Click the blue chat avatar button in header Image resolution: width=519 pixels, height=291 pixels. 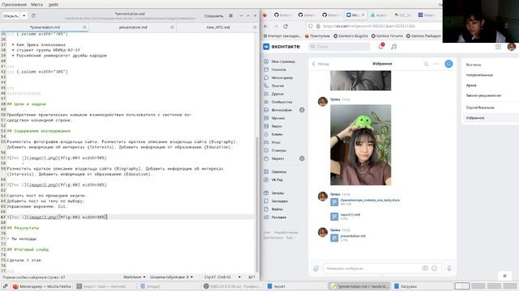[x=448, y=64]
